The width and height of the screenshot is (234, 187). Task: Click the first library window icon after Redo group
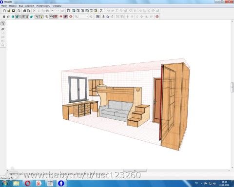coord(68,11)
